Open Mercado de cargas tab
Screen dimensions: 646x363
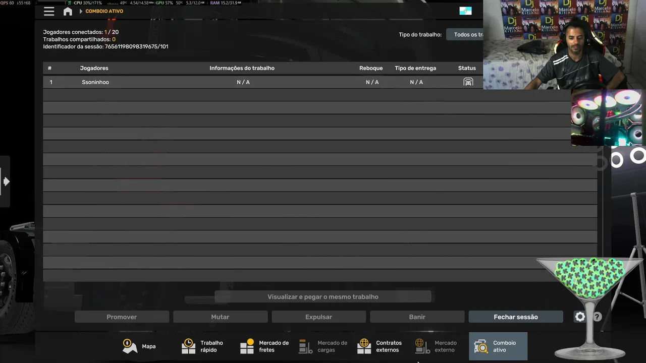pos(324,346)
